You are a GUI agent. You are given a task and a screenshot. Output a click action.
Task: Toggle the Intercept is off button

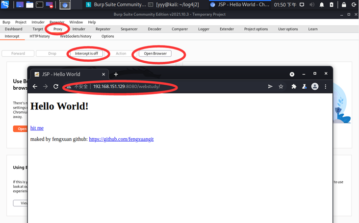coord(86,53)
